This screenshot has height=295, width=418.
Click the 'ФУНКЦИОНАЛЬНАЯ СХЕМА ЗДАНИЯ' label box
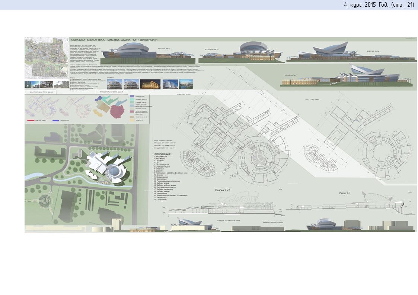[112, 92]
